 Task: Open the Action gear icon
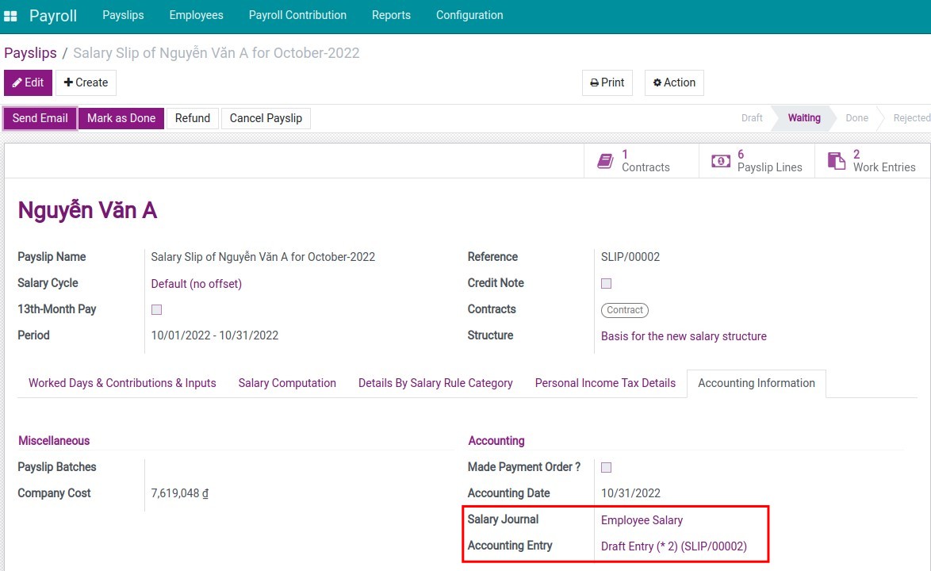point(657,82)
